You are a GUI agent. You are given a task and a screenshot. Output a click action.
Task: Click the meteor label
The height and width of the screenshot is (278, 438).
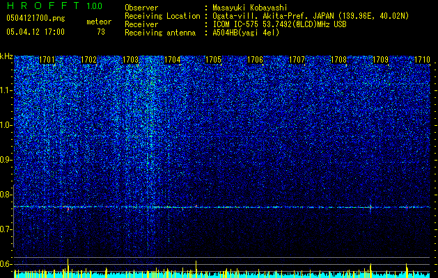coord(99,22)
